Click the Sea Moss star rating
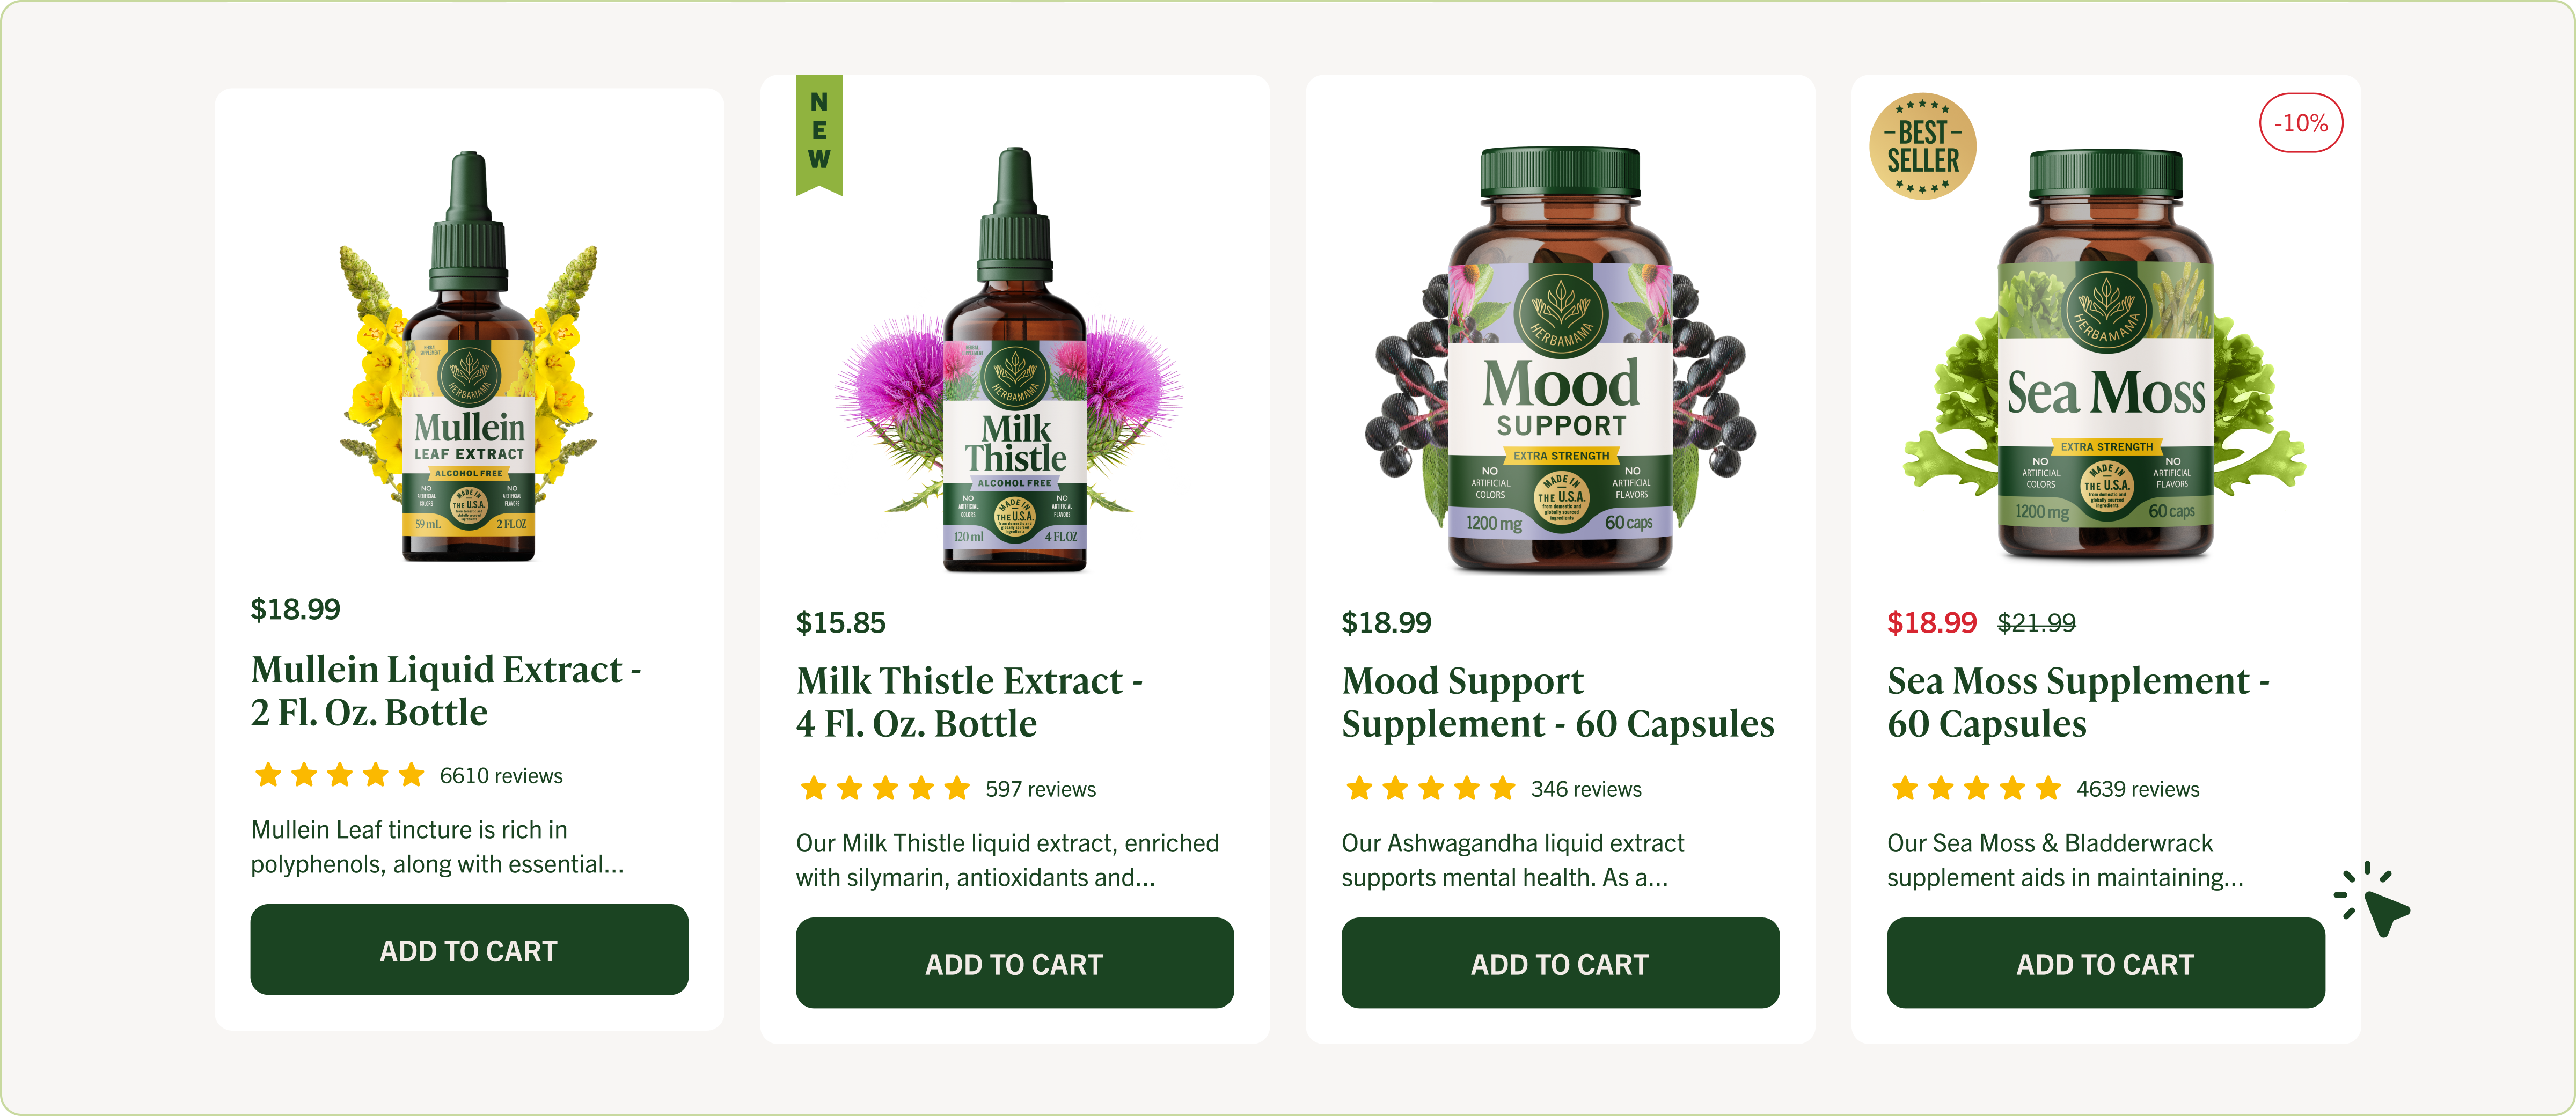Image resolution: width=2576 pixels, height=1116 pixels. click(x=1976, y=789)
